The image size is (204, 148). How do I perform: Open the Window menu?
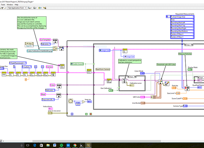[10, 4]
